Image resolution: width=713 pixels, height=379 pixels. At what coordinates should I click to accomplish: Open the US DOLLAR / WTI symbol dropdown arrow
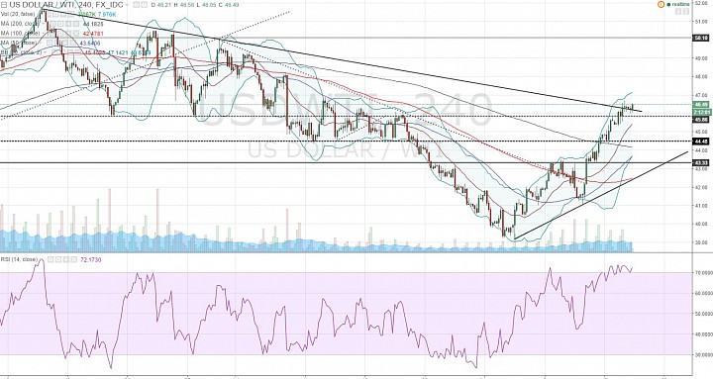127,5
